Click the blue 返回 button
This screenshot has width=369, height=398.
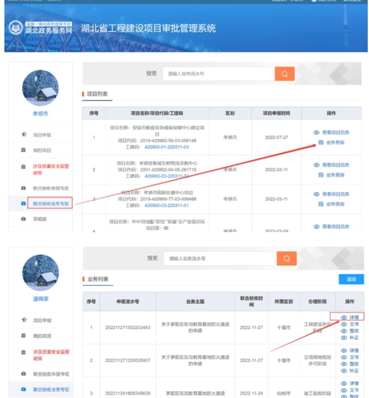tap(351, 279)
